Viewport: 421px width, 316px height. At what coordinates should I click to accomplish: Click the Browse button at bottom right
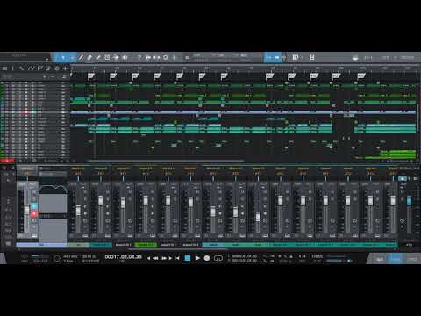pyautogui.click(x=411, y=259)
